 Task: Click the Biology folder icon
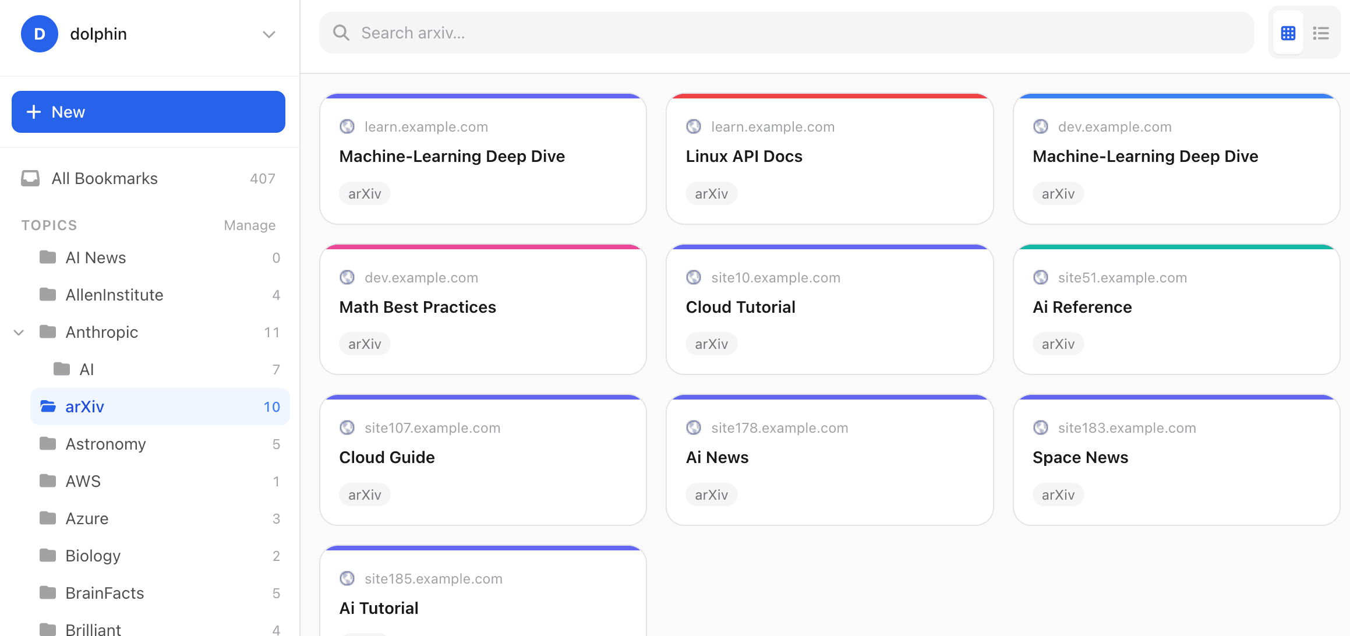pyautogui.click(x=48, y=556)
